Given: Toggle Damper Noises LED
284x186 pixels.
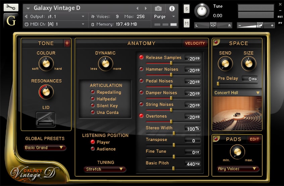Looking at the screenshot, I should (141, 92).
